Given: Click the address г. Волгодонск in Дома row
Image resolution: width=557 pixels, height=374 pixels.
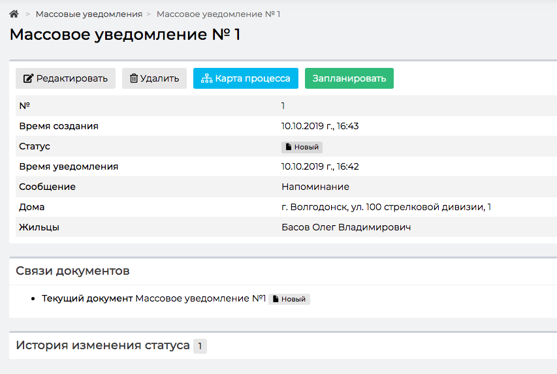Looking at the screenshot, I should pyautogui.click(x=387, y=207).
